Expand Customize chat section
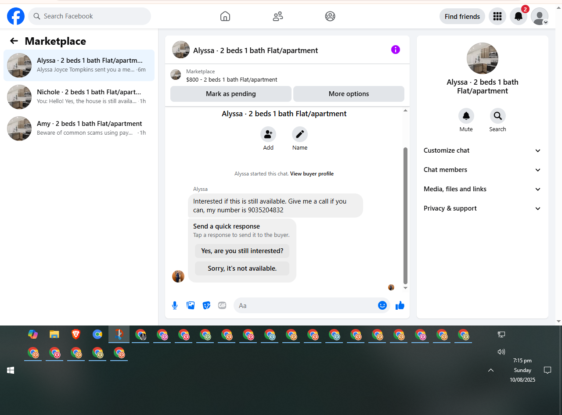Image resolution: width=562 pixels, height=415 pixels. (x=483, y=150)
